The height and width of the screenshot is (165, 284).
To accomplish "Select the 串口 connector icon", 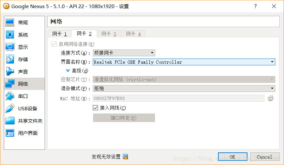I will coord(10,96).
